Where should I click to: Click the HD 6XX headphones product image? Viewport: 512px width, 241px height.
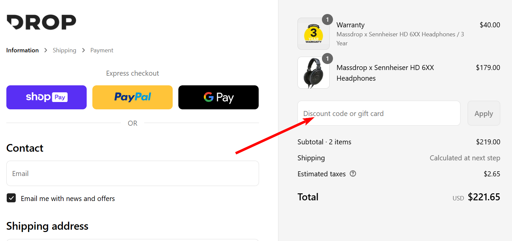(314, 73)
